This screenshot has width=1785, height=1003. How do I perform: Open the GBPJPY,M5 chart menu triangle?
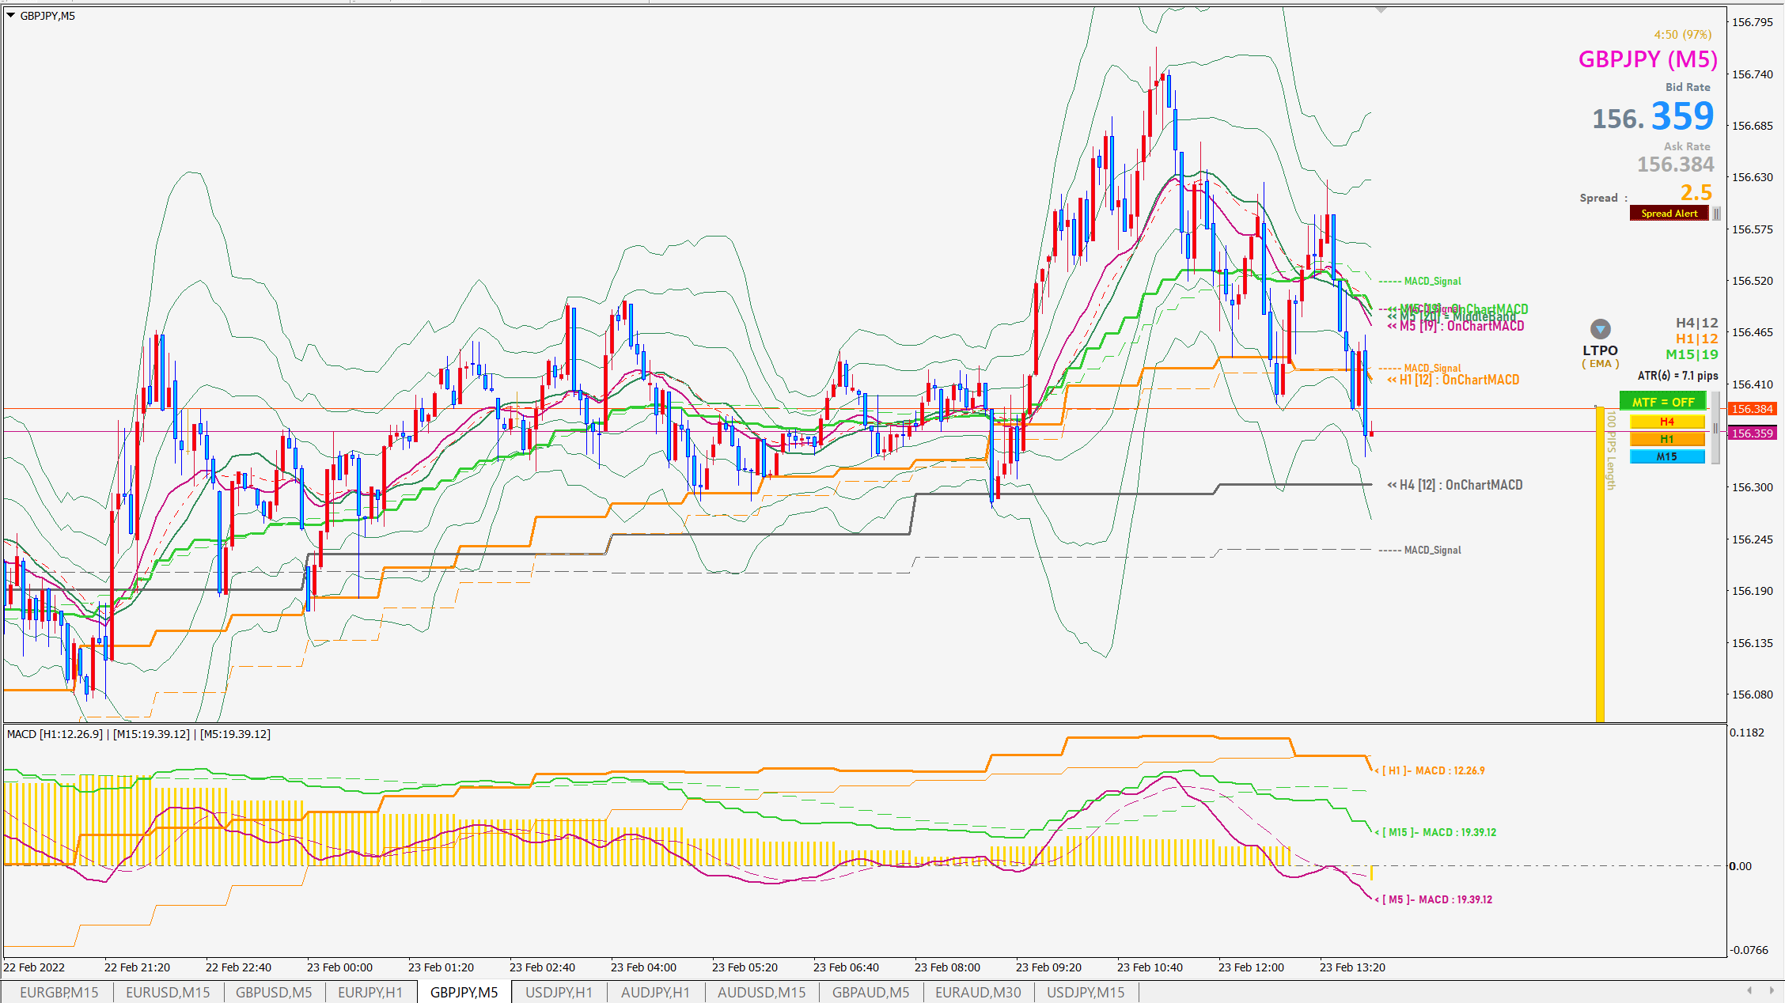(11, 15)
